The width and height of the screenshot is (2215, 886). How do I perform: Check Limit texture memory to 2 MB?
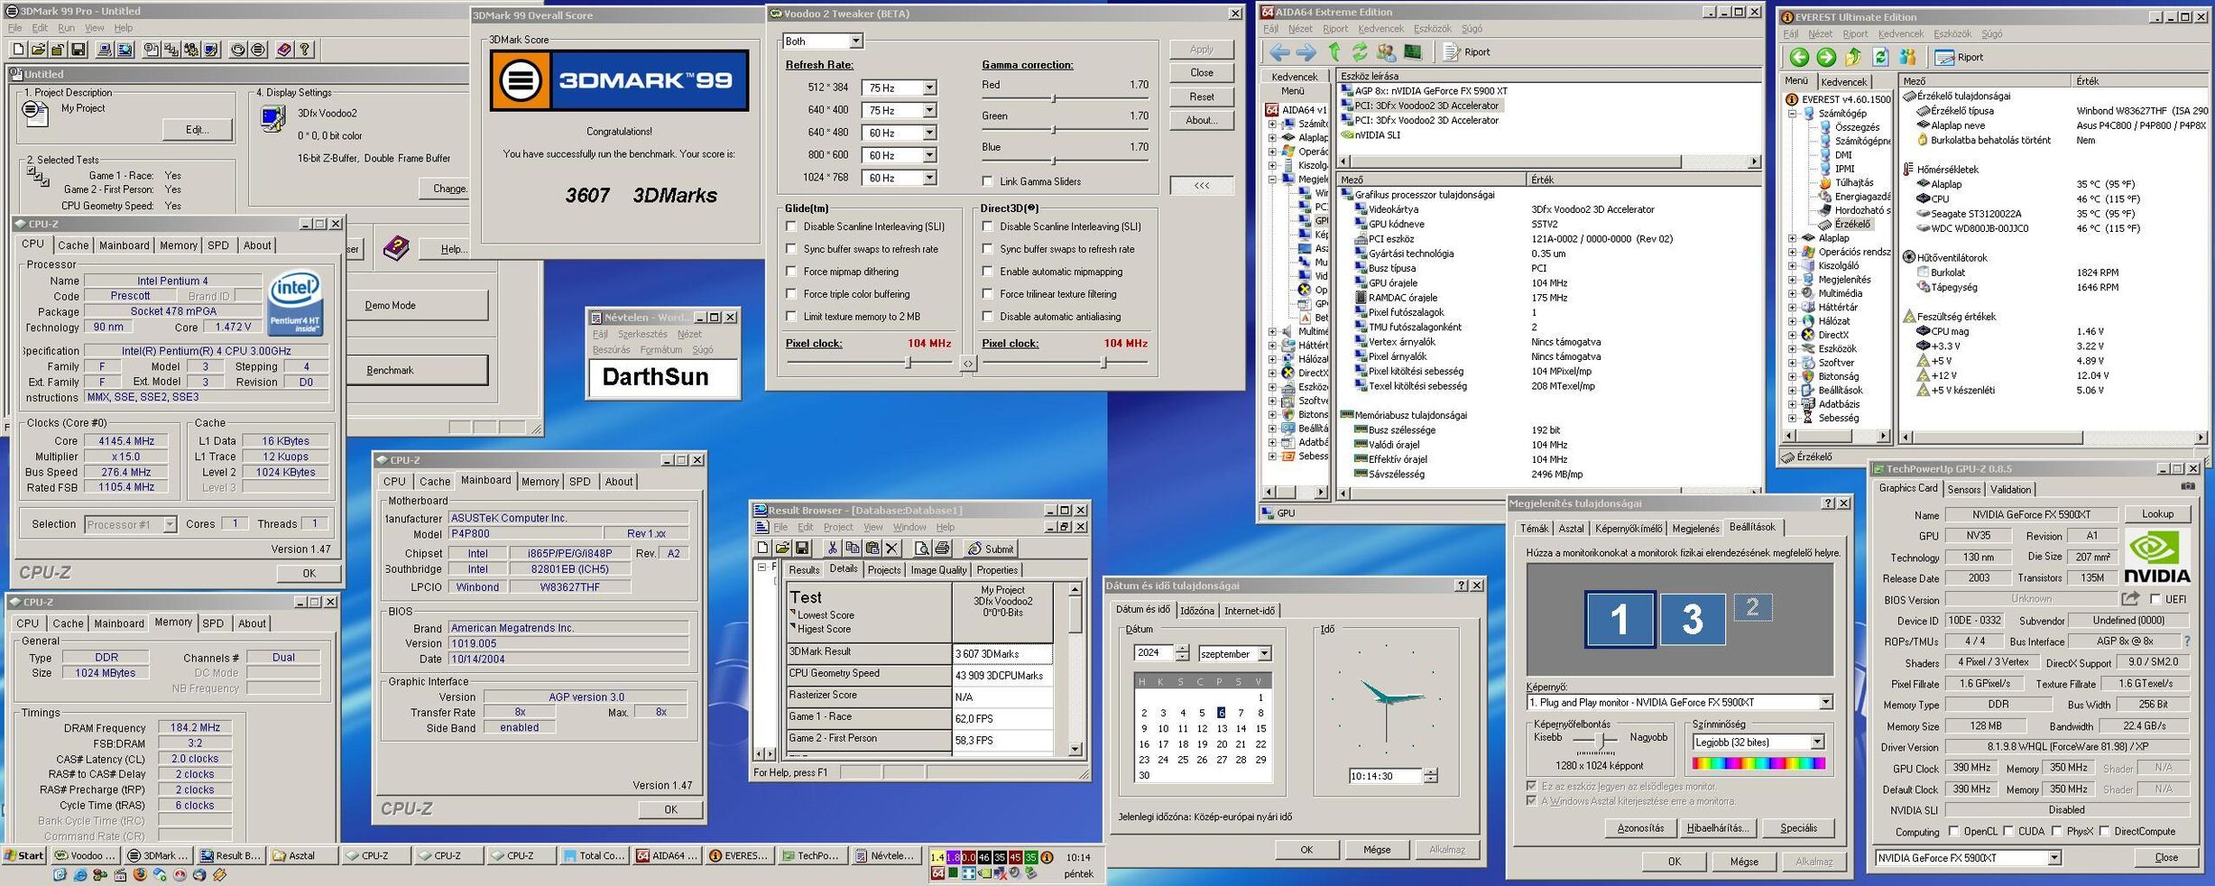click(x=791, y=317)
